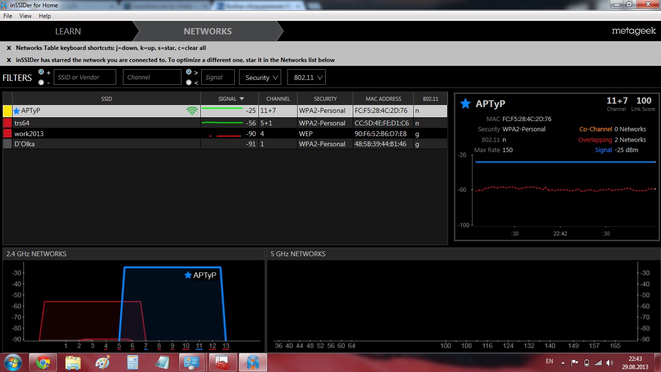Screen dimensions: 661x372
Task: Open the 802.11 filter dropdown
Action: coord(306,77)
